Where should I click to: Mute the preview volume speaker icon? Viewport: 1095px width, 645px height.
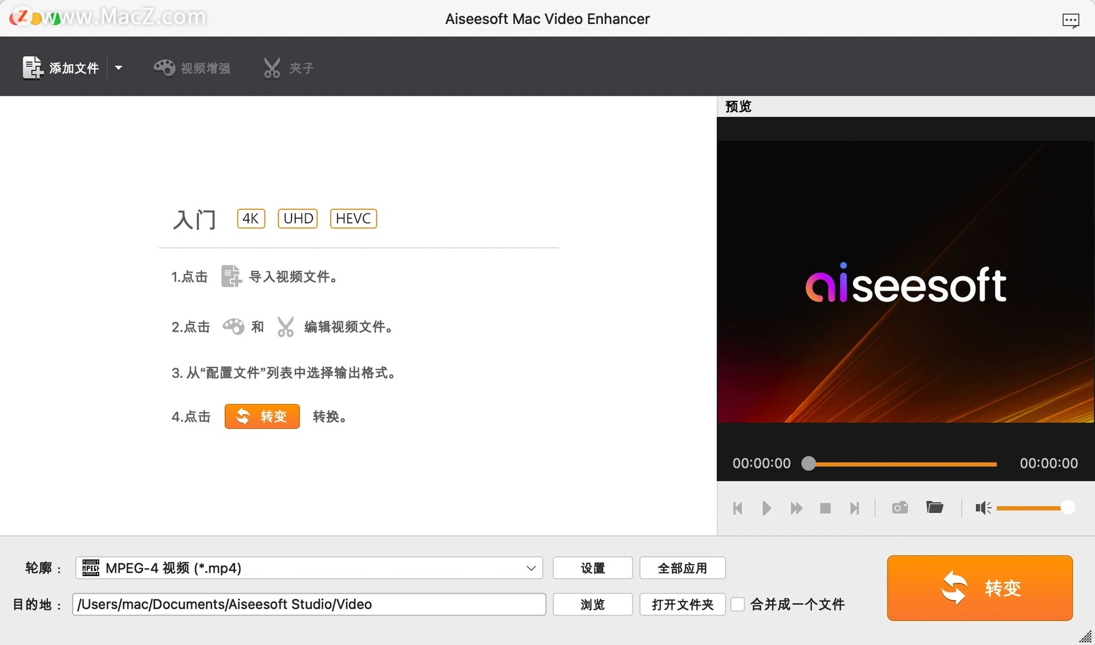tap(983, 507)
